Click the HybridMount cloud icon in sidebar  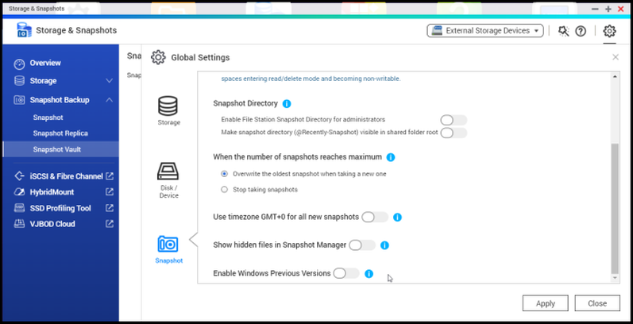19,191
